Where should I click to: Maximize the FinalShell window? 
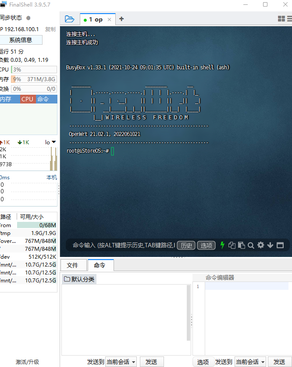coord(265,4)
